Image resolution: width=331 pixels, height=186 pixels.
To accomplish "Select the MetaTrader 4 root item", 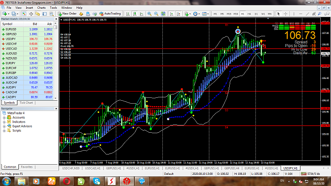I will (x=16, y=113).
